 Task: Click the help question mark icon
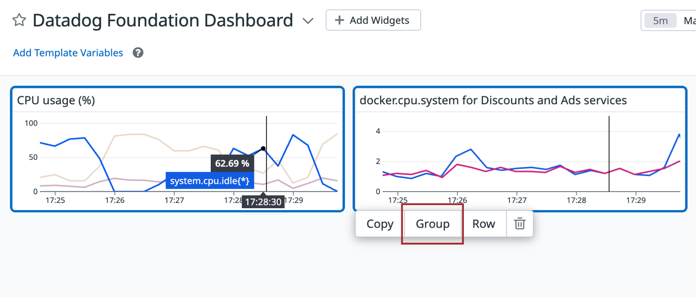[x=138, y=53]
